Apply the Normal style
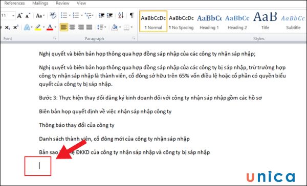This screenshot has width=307, height=186. pos(153,21)
